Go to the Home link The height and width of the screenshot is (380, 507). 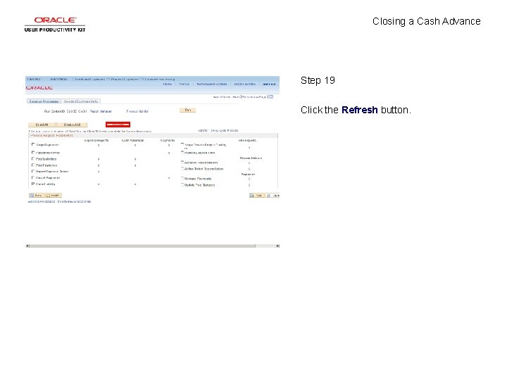167,84
